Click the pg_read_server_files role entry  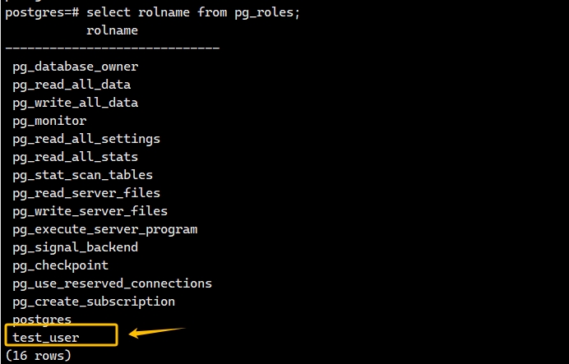86,193
